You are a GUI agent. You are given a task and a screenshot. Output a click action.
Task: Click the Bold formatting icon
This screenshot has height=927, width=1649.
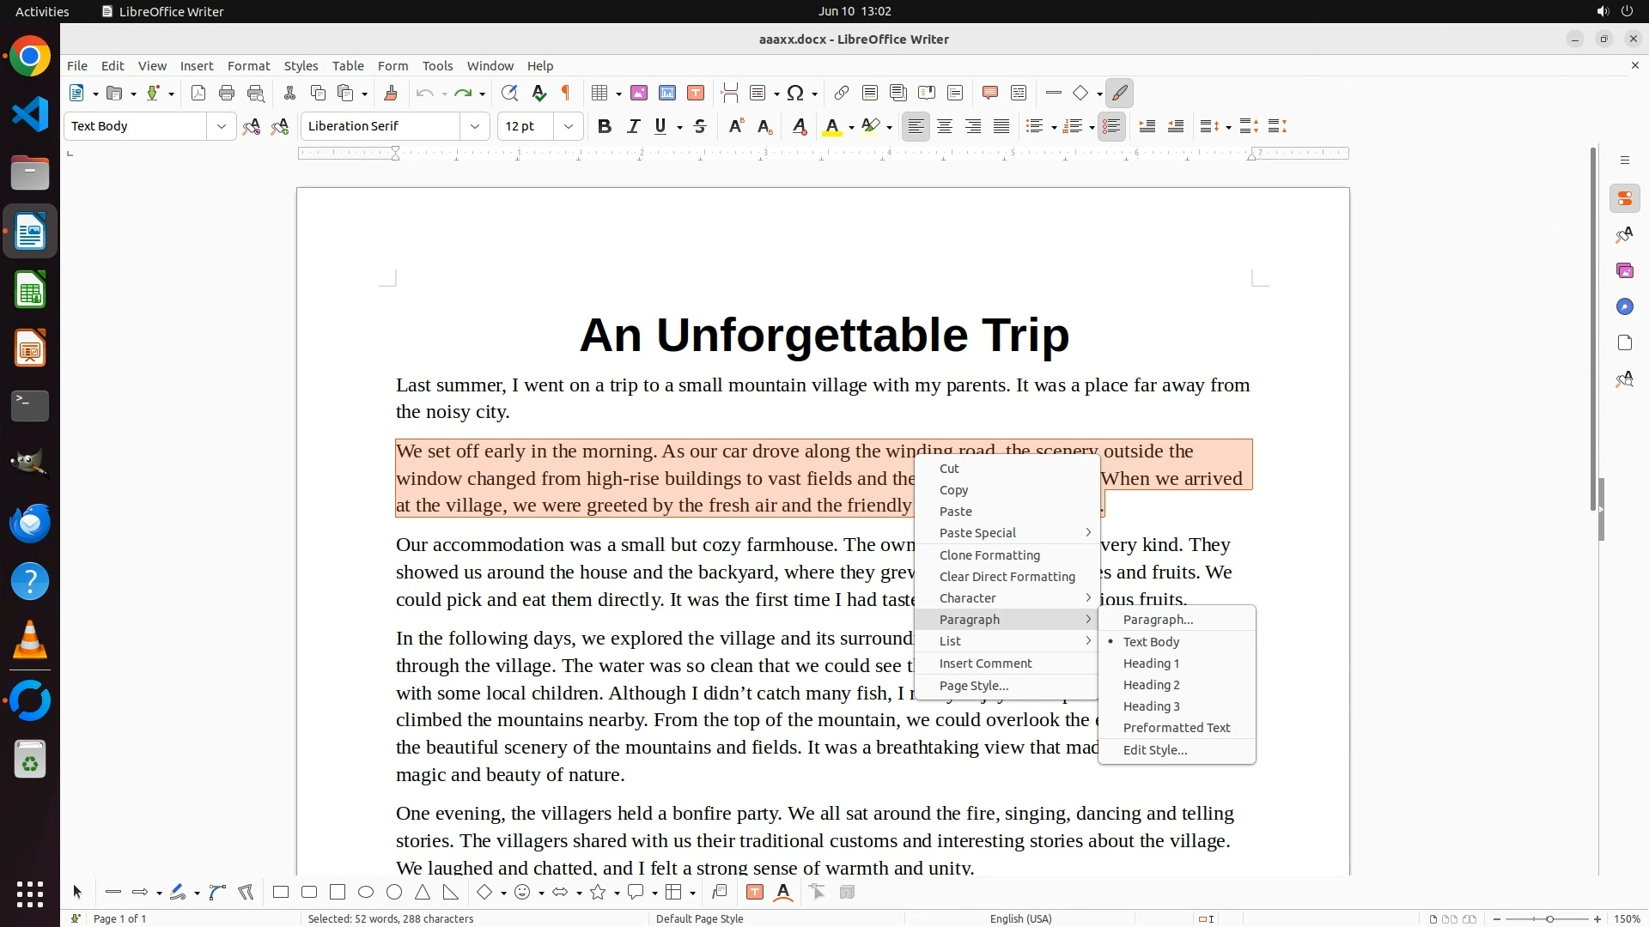605,127
